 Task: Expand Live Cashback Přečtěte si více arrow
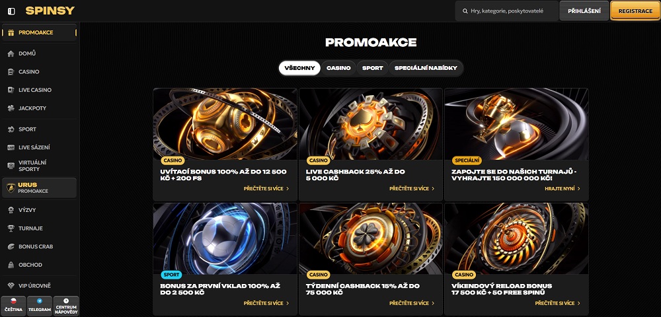[x=434, y=189]
